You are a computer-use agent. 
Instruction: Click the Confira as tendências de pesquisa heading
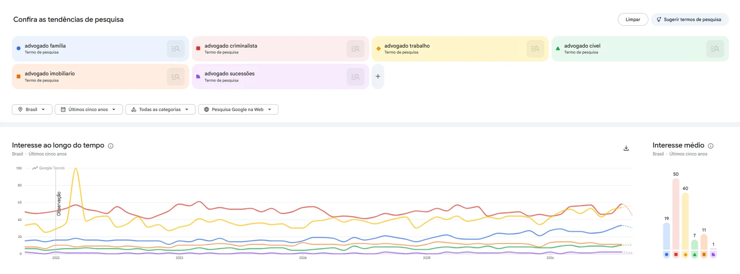pyautogui.click(x=68, y=19)
